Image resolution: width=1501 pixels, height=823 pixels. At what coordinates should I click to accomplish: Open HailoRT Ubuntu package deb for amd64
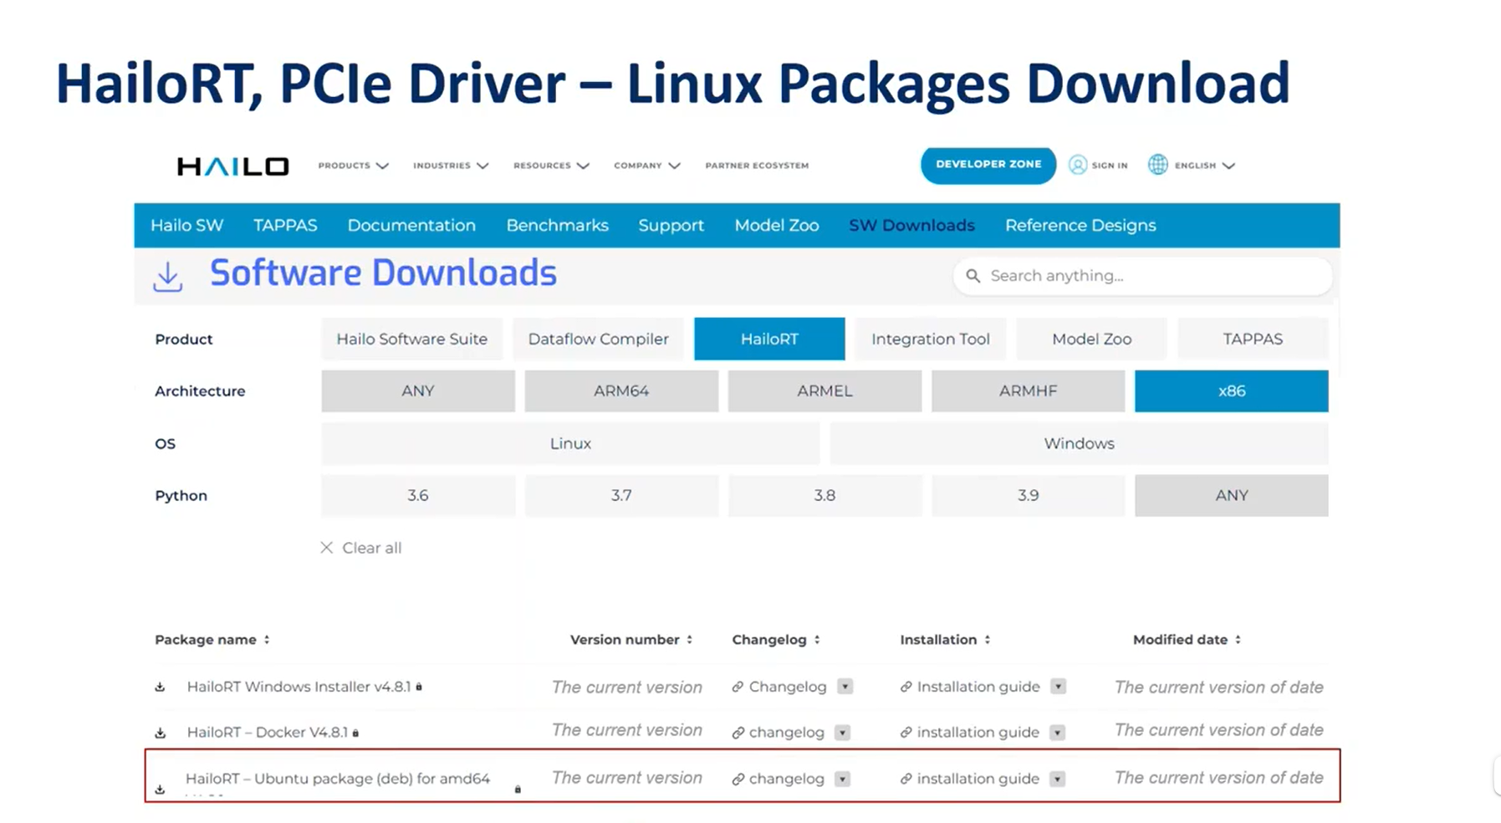(338, 779)
